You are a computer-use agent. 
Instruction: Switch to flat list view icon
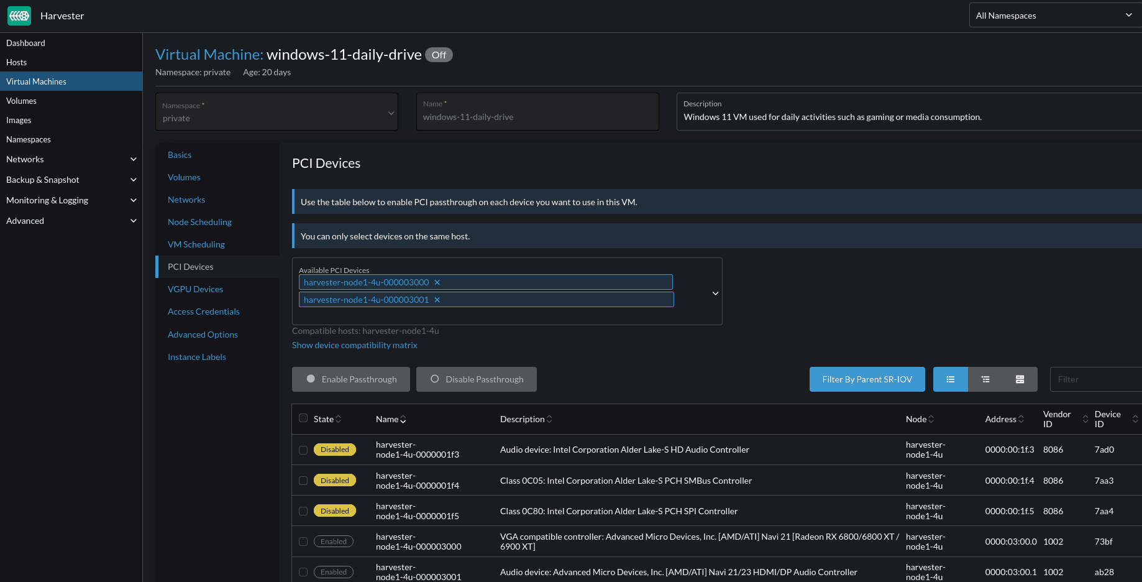click(x=950, y=379)
